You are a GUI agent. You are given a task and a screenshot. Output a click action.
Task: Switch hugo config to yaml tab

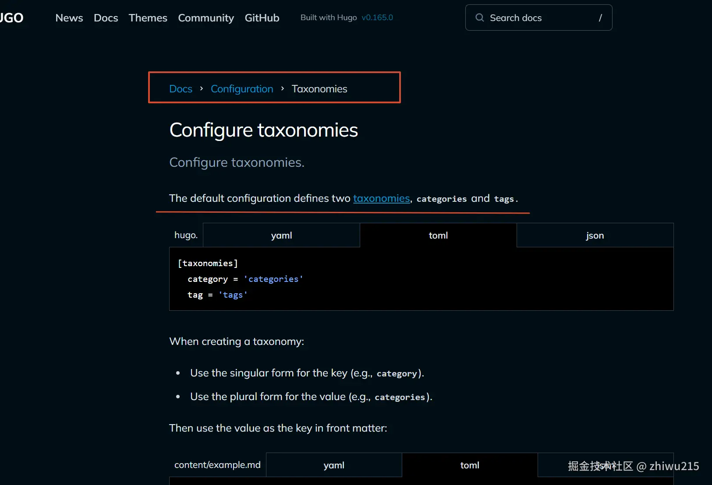click(281, 235)
